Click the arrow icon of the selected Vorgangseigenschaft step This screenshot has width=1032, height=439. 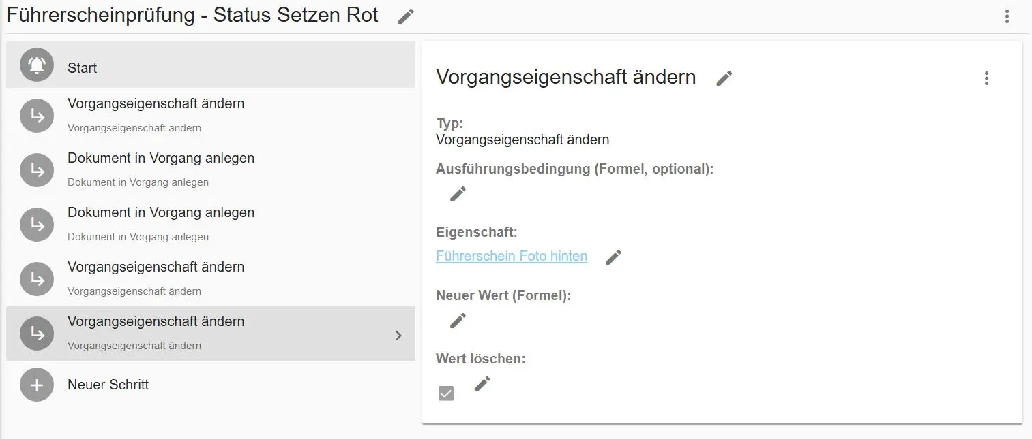(36, 334)
